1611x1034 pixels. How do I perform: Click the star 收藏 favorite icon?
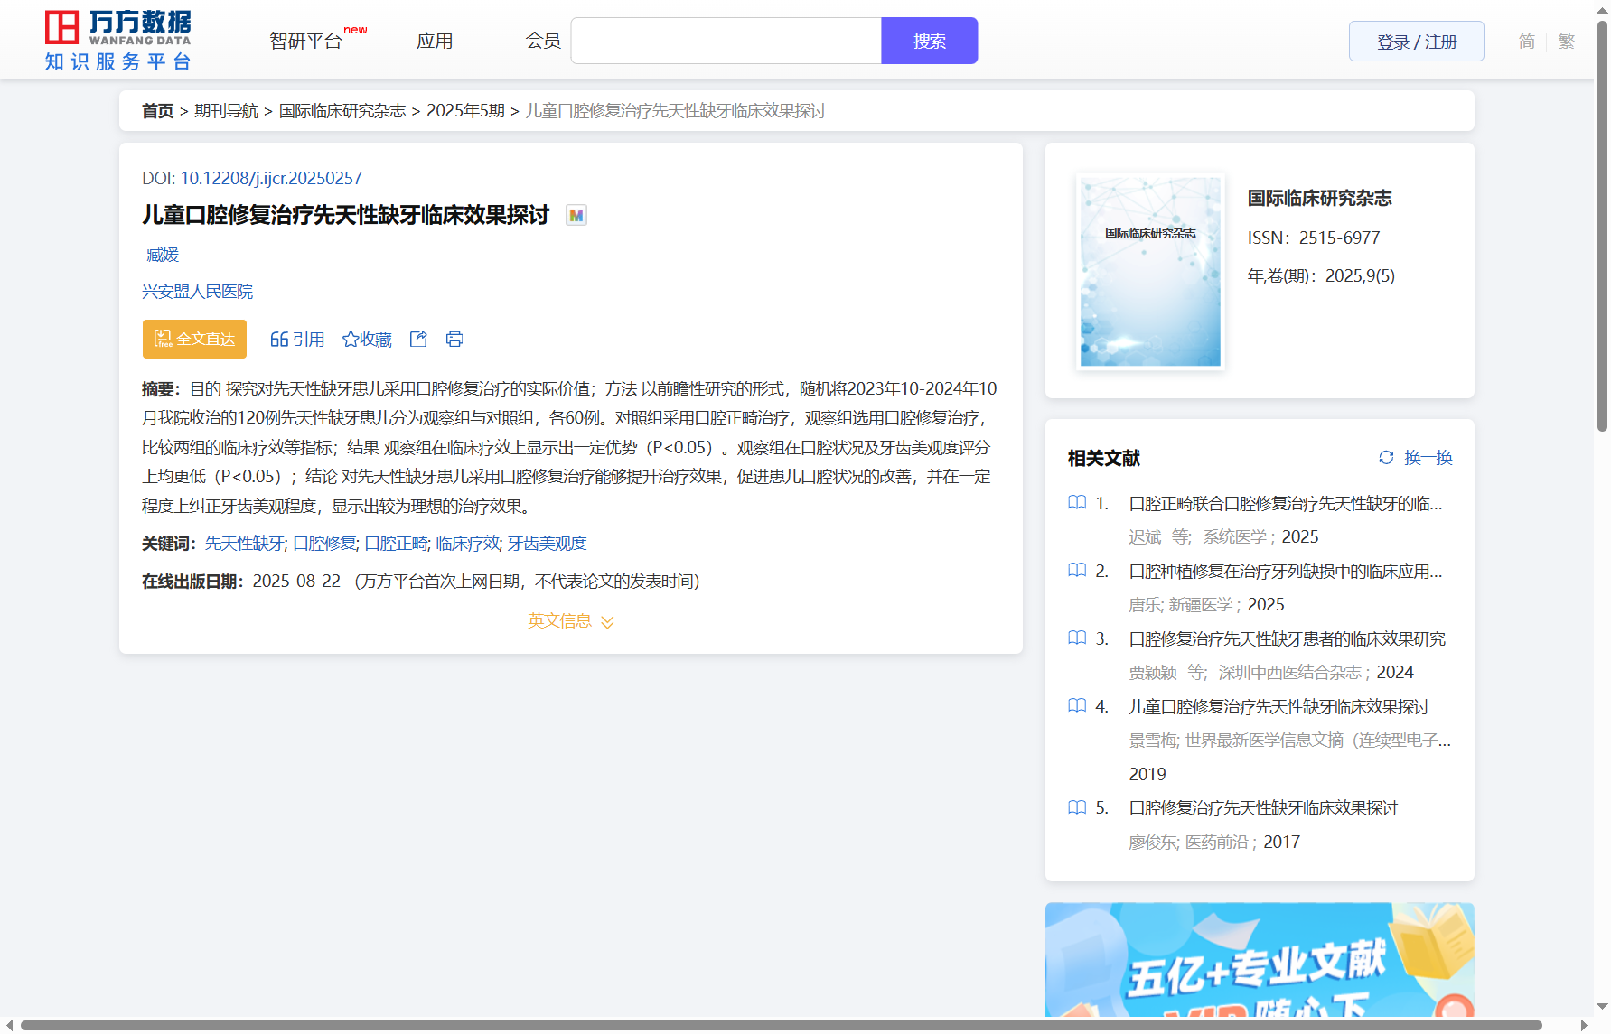[x=351, y=340]
